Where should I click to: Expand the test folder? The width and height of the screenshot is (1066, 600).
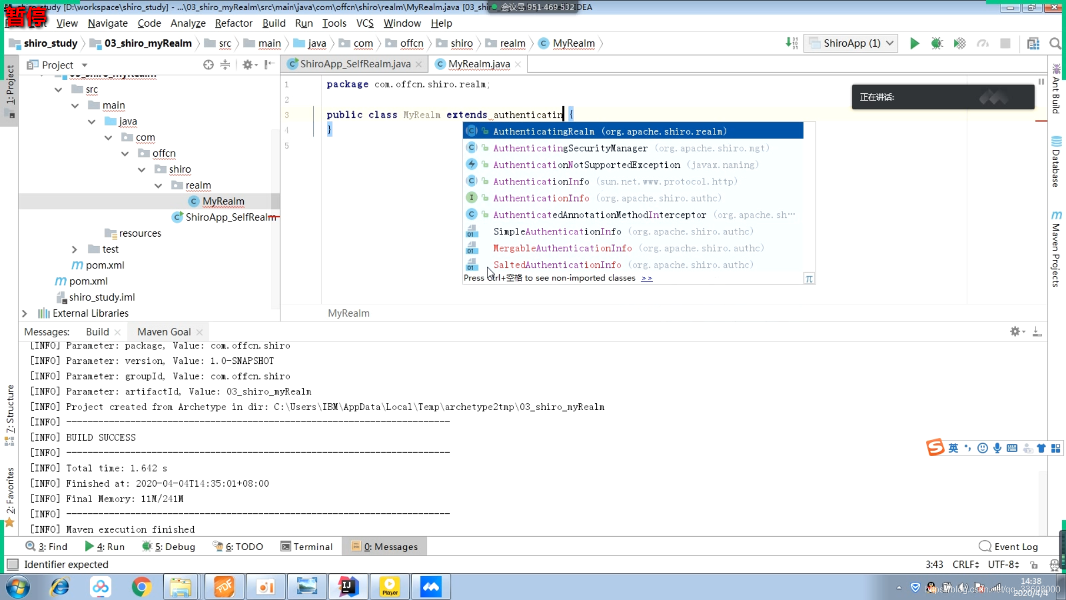click(74, 249)
